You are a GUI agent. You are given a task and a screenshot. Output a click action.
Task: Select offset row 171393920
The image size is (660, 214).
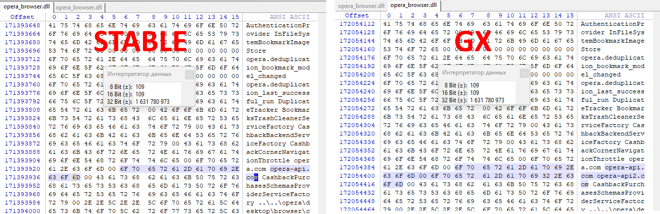click(x=22, y=168)
